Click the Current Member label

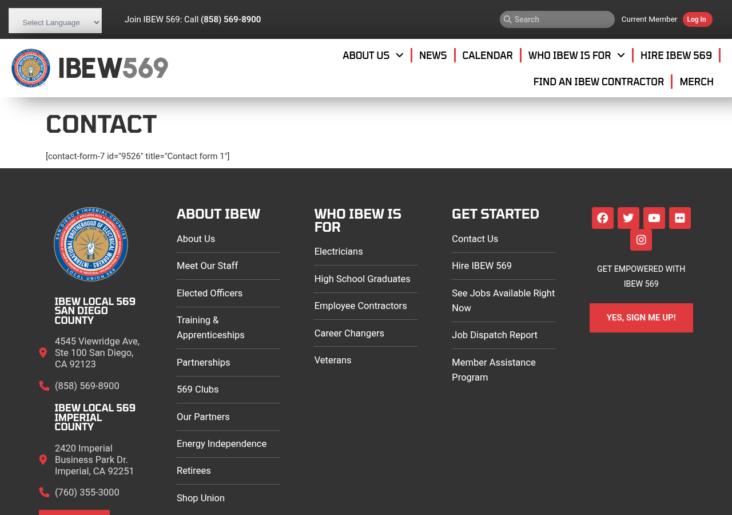pos(649,19)
